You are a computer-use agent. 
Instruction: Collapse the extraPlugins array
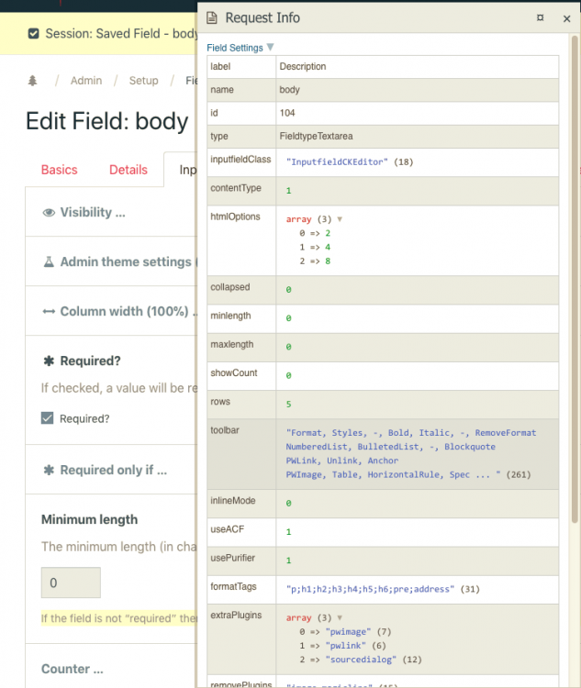tap(340, 618)
